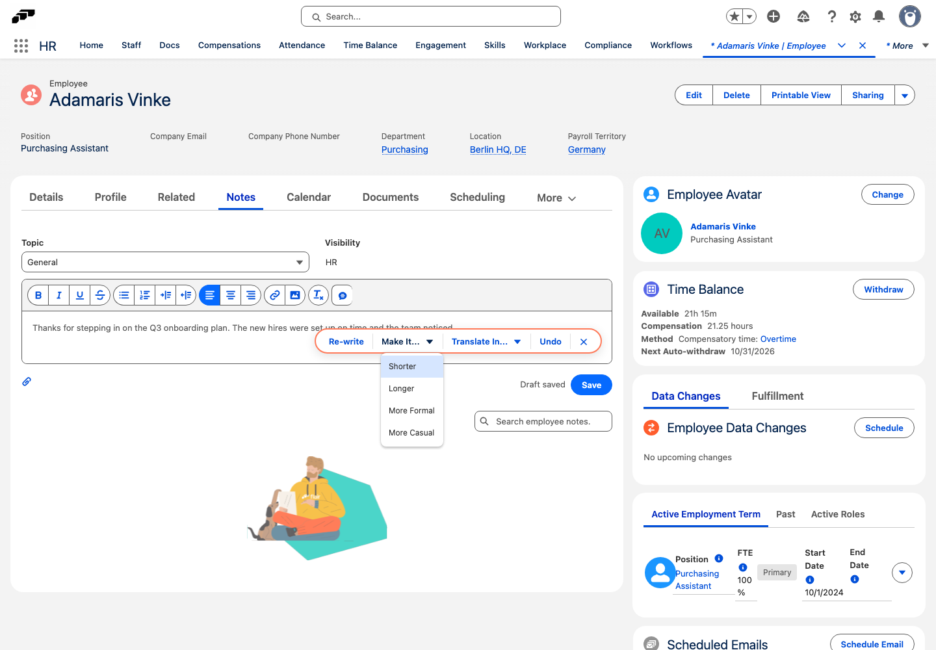The width and height of the screenshot is (936, 650).
Task: Open the Fulfillment tab
Action: pos(777,396)
